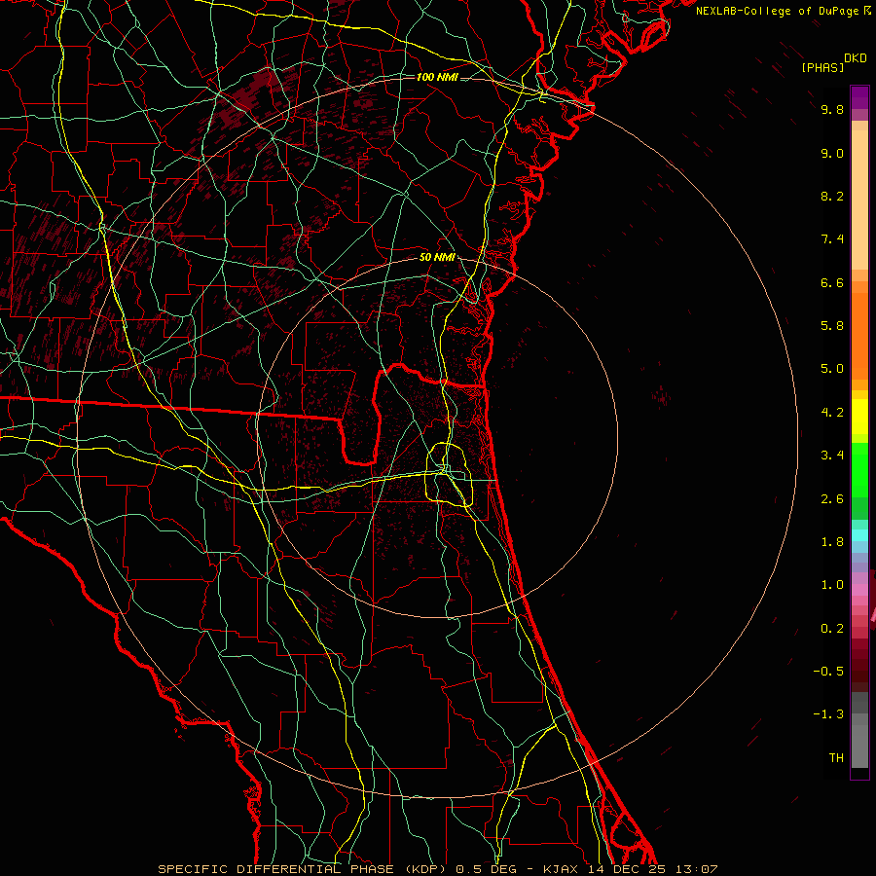Click the [PHAS] units label

tap(822, 67)
